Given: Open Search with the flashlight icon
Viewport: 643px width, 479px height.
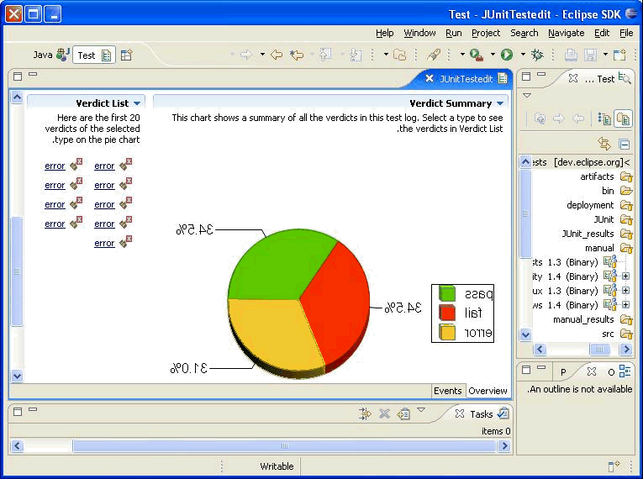Looking at the screenshot, I should pos(434,55).
